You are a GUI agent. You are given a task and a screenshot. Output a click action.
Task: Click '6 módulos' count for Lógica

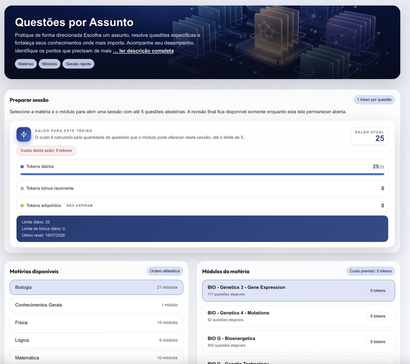(x=168, y=340)
